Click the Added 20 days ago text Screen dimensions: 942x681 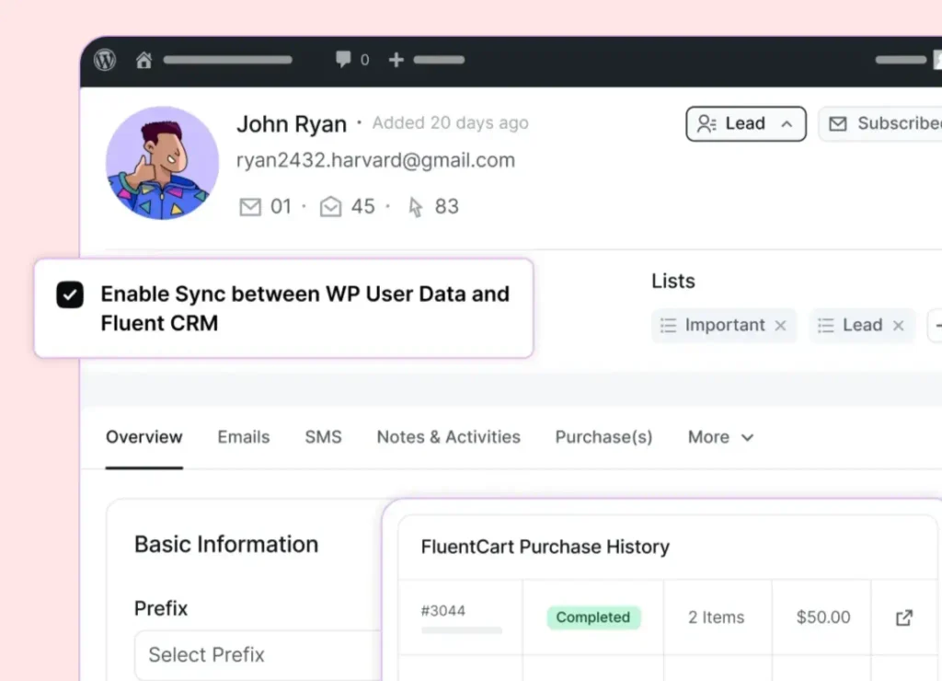pyautogui.click(x=450, y=122)
